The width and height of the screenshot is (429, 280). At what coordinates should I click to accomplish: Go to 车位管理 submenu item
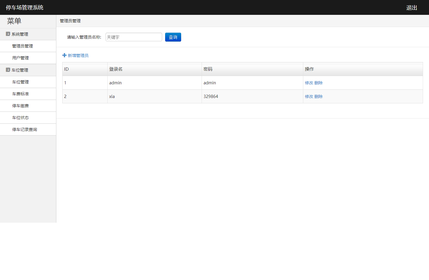tap(20, 82)
